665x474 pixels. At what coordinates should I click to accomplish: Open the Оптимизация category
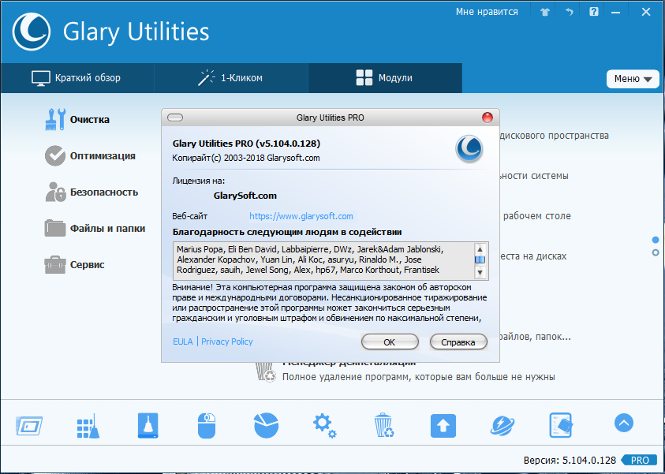click(x=91, y=156)
